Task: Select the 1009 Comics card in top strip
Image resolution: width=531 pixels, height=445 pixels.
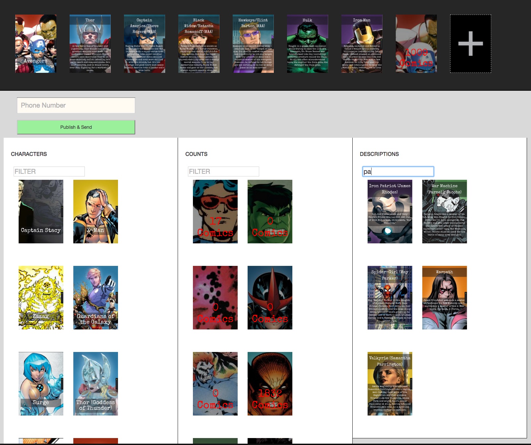Action: [416, 44]
